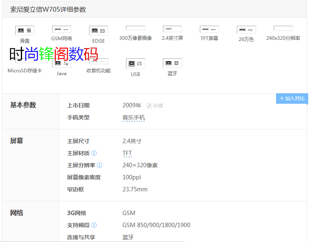
Task: Select the 100ppi pixel density value
Action: [132, 177]
